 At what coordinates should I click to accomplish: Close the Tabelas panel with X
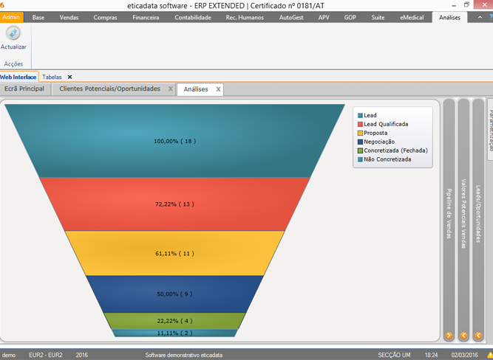[70, 77]
